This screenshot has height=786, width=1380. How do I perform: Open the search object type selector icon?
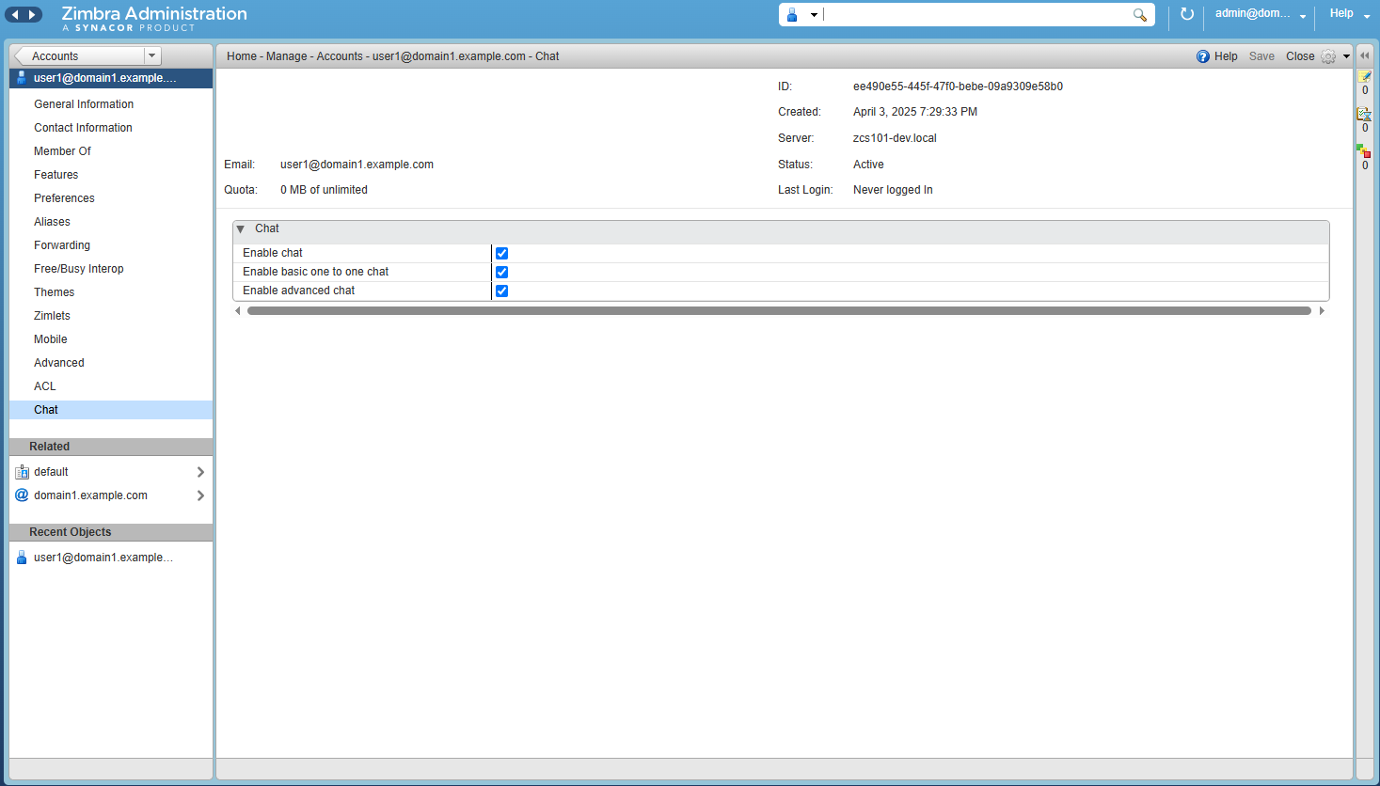pos(792,15)
